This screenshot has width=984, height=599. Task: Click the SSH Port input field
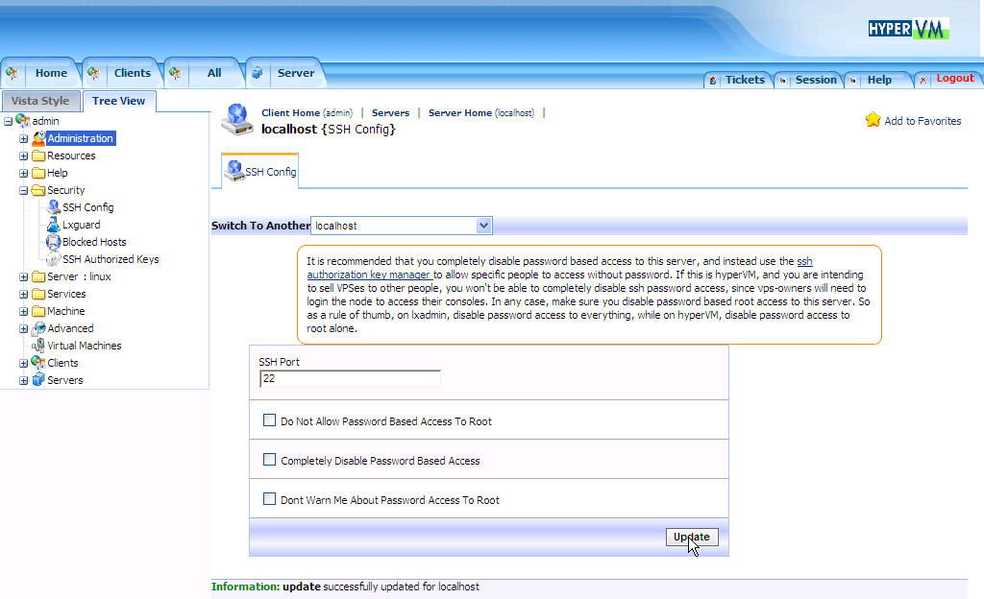coord(350,379)
